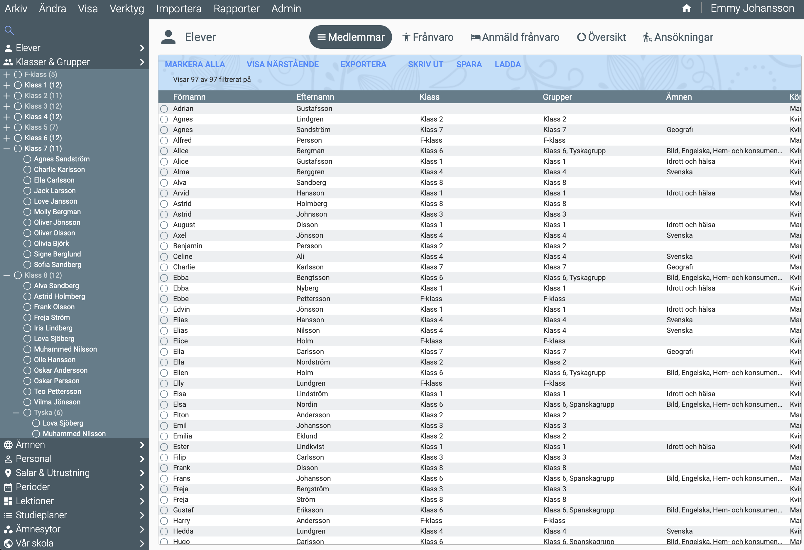Viewport: 804px width, 550px height.
Task: Select radio button for Adrian Gustafsson row
Action: pyautogui.click(x=164, y=109)
